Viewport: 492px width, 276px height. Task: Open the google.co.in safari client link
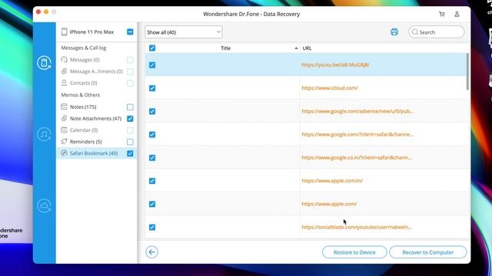coord(357,157)
